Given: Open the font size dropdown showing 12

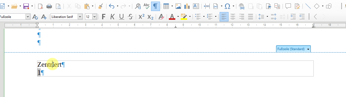Looking at the screenshot, I should tap(94, 17).
